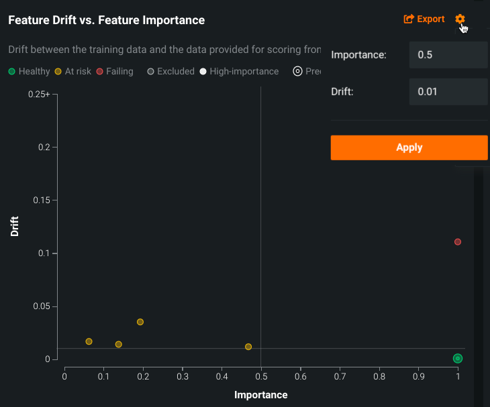
Task: Open the chart settings gear icon
Action: pyautogui.click(x=460, y=19)
